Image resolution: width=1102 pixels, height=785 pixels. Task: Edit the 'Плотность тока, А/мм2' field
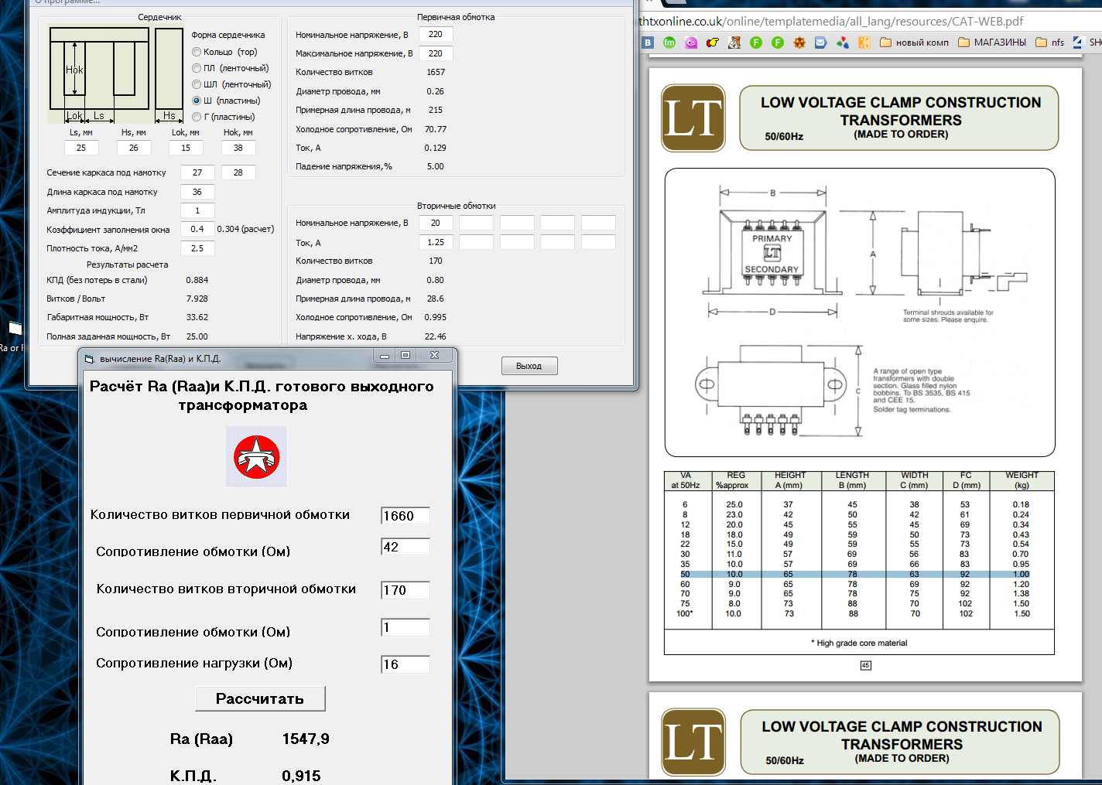click(x=197, y=248)
